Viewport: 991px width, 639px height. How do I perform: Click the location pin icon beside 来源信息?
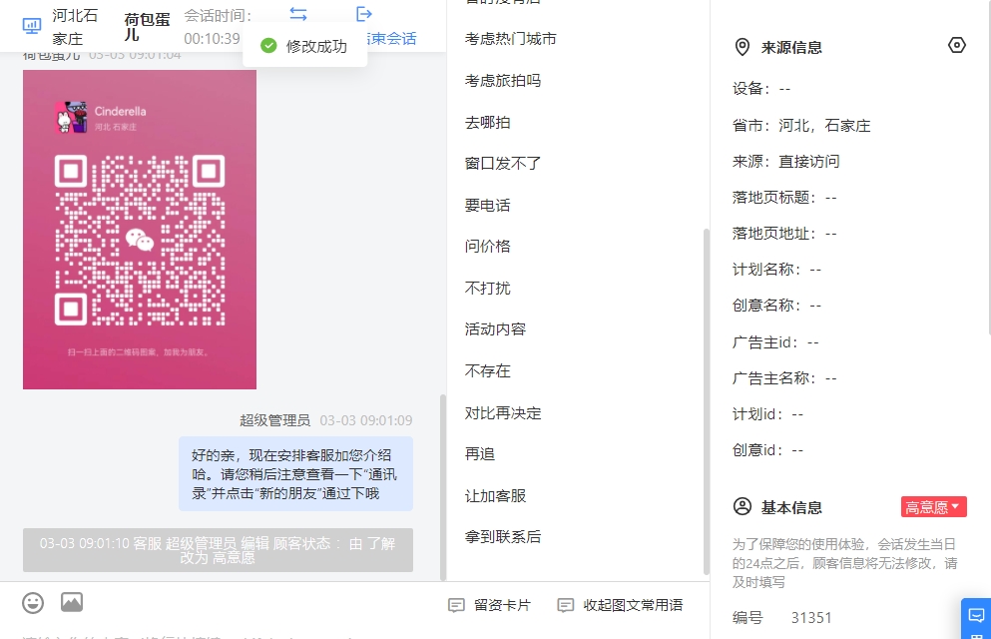tap(743, 47)
